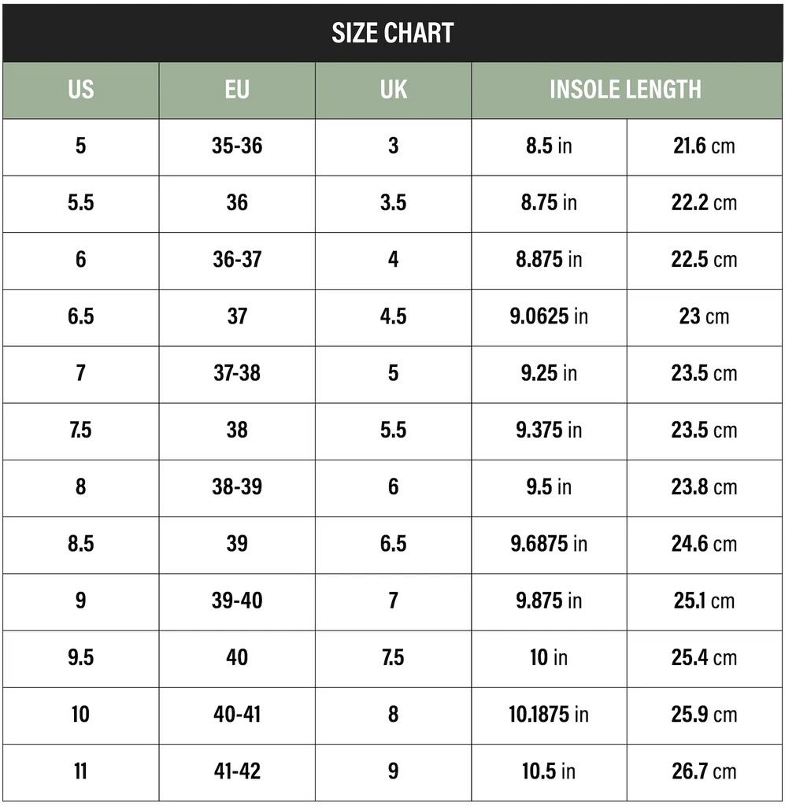Click the 9.0625 in insole cell
This screenshot has height=806, width=785.
click(549, 316)
